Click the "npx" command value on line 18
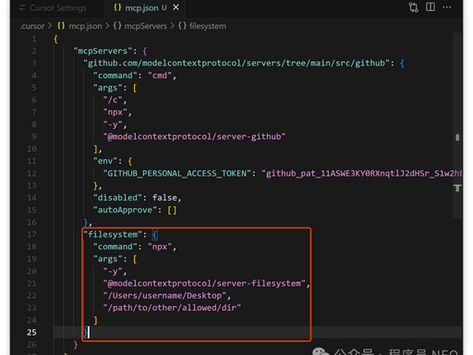473x355 pixels. (x=160, y=247)
